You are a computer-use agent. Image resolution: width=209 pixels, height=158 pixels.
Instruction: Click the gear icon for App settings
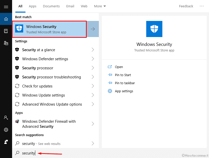[110, 91]
